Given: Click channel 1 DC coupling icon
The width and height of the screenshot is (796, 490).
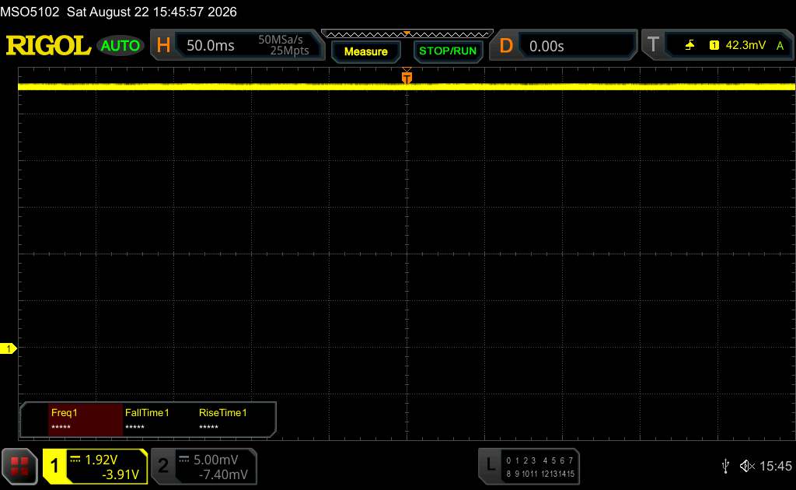Looking at the screenshot, I should pos(75,459).
